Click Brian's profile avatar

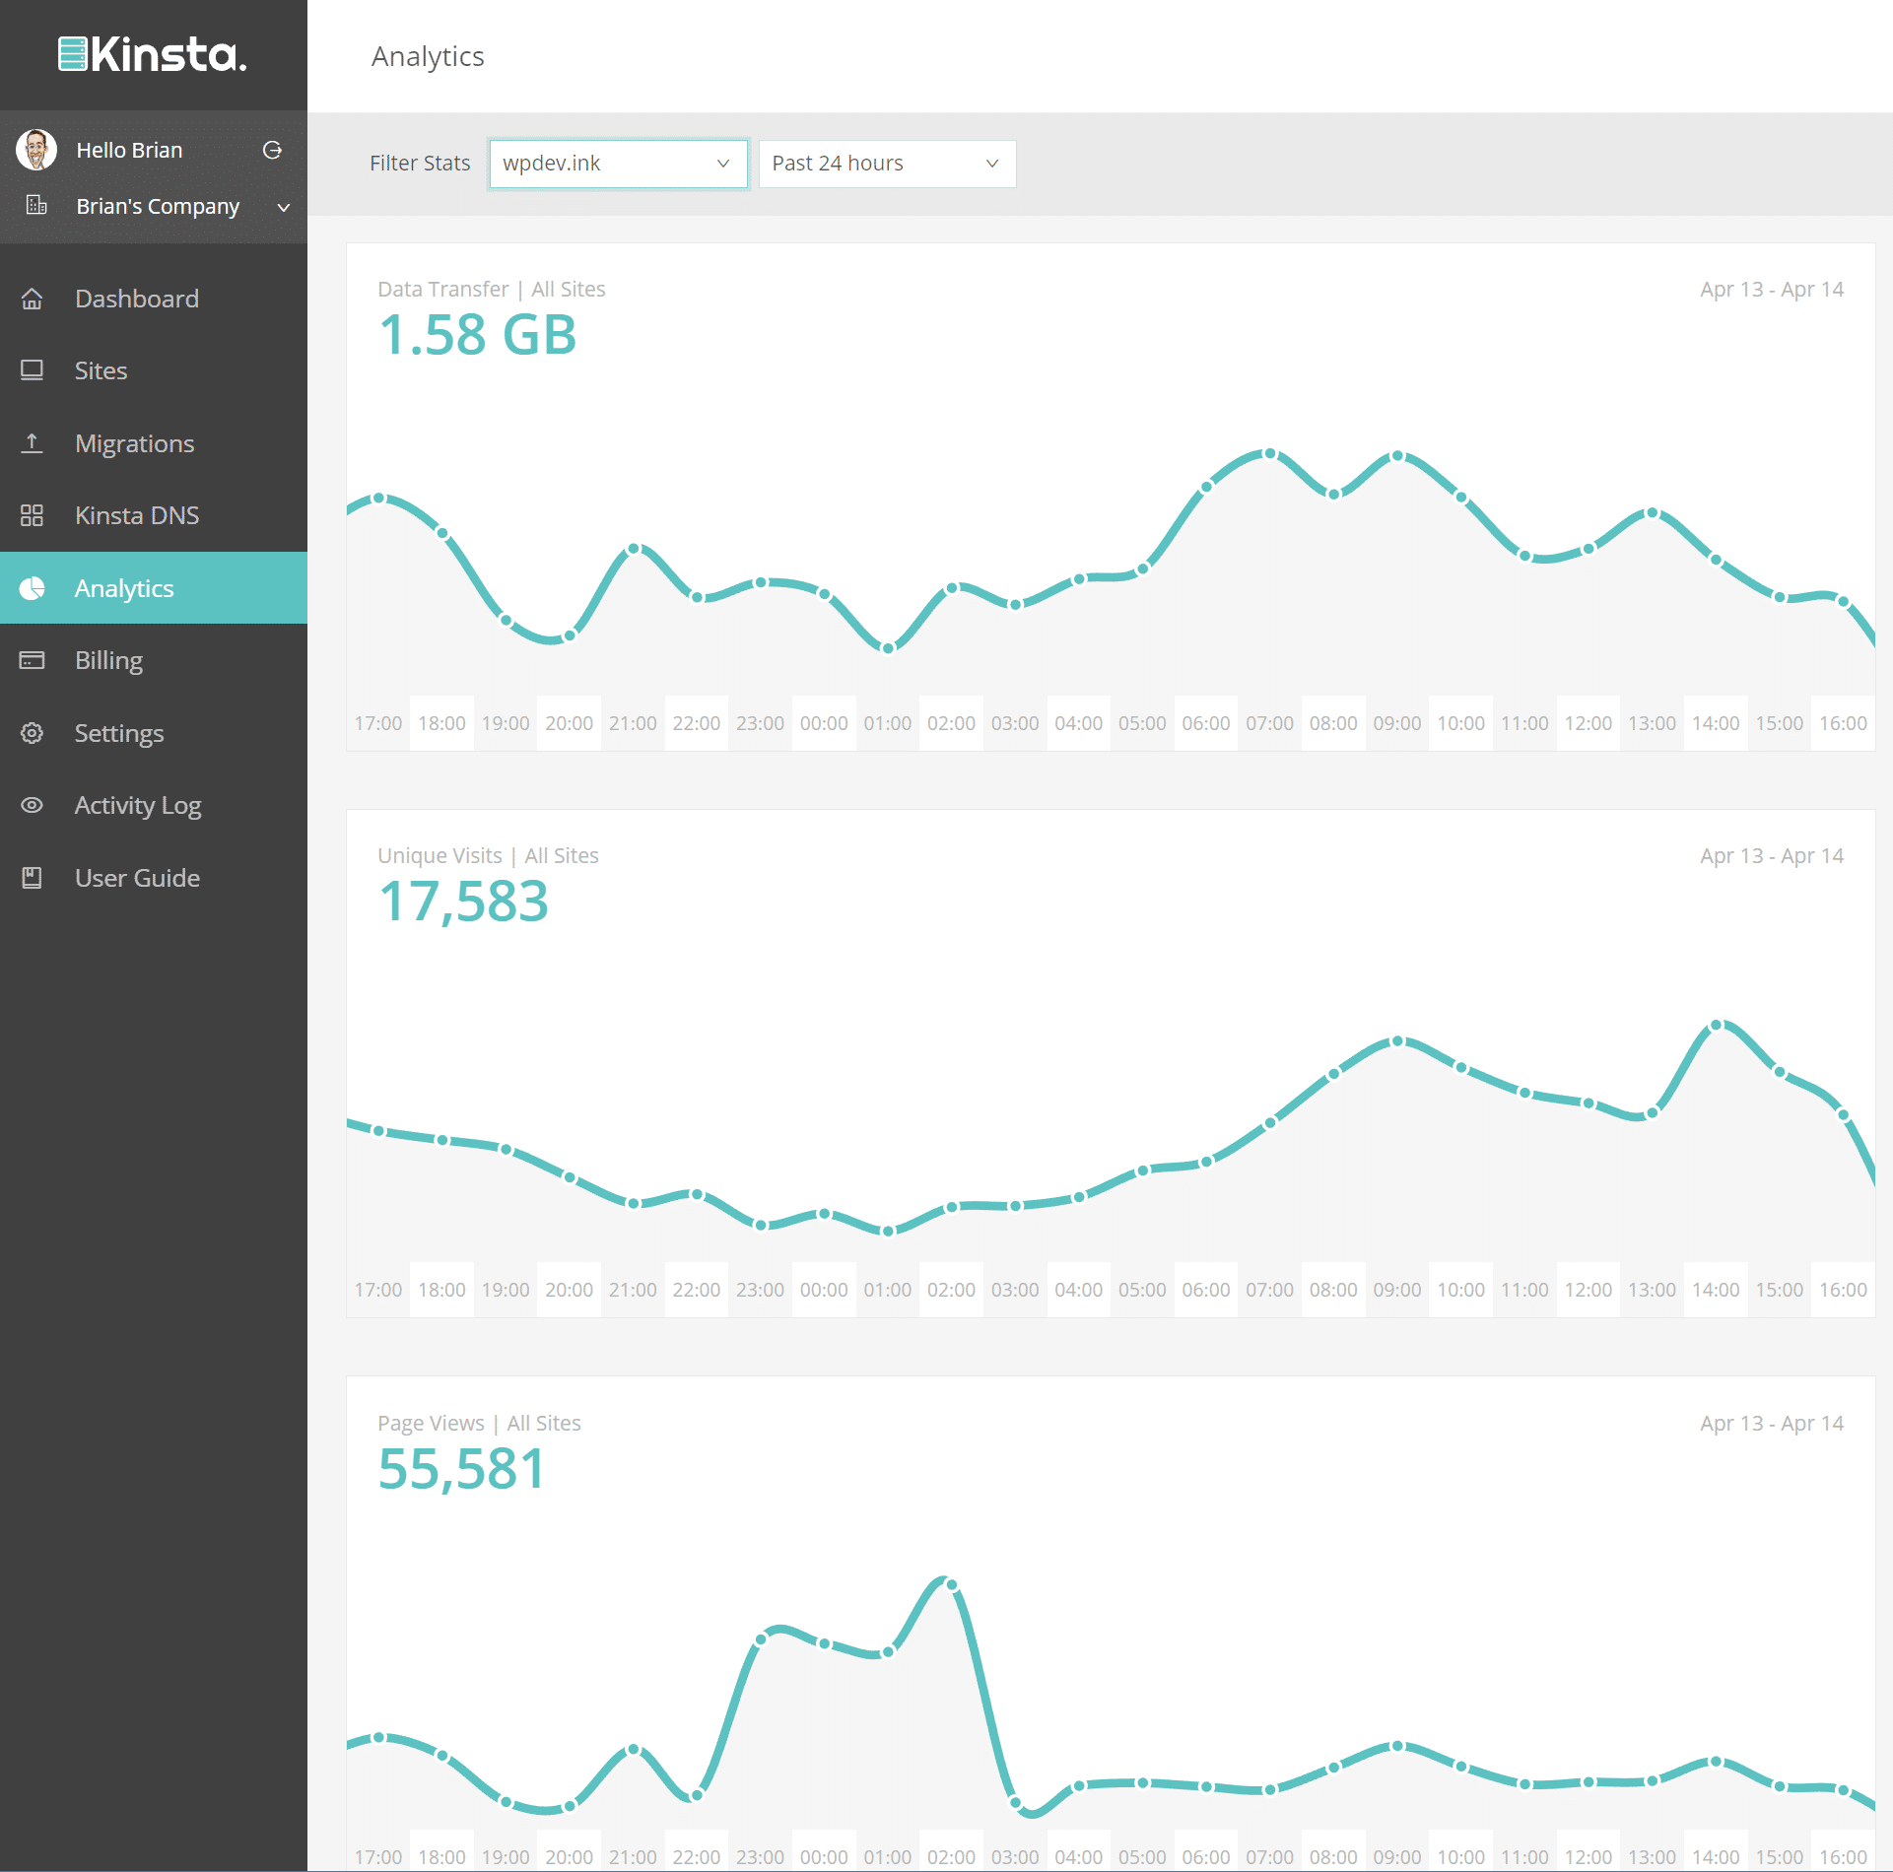[x=36, y=150]
